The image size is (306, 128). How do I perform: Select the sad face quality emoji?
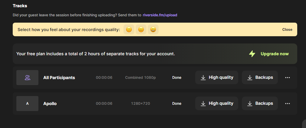(129, 30)
